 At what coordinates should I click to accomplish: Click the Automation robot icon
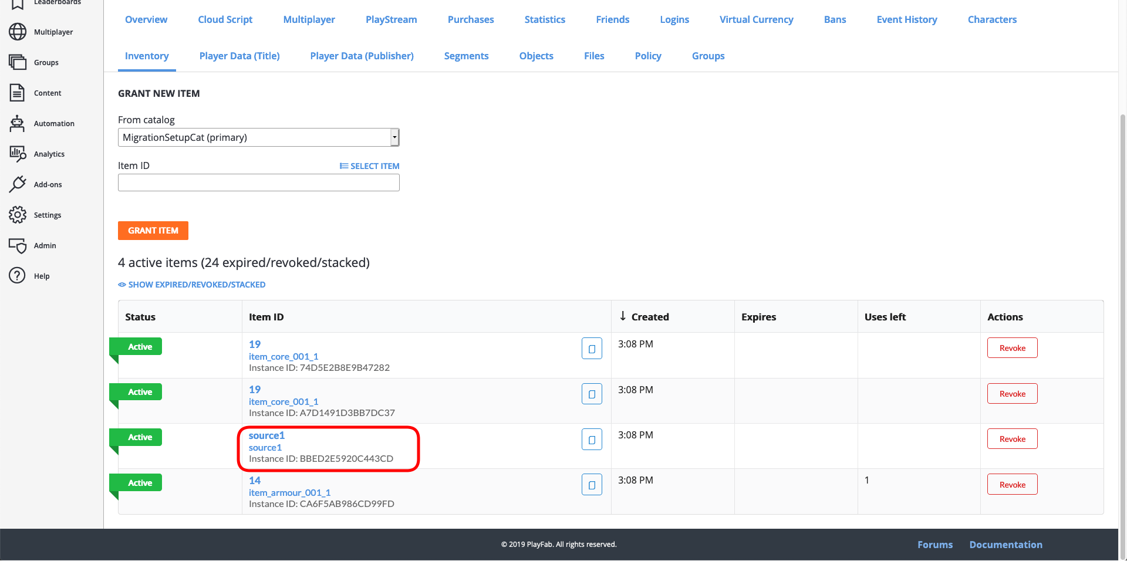coord(18,123)
